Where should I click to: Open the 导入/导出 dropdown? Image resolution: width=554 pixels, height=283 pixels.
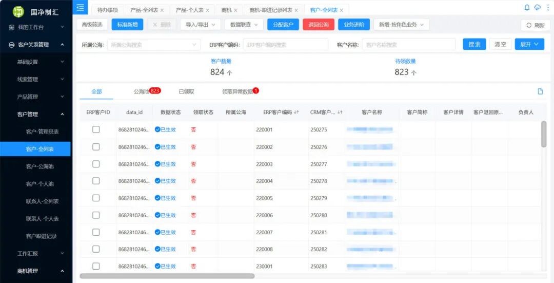[x=201, y=25]
